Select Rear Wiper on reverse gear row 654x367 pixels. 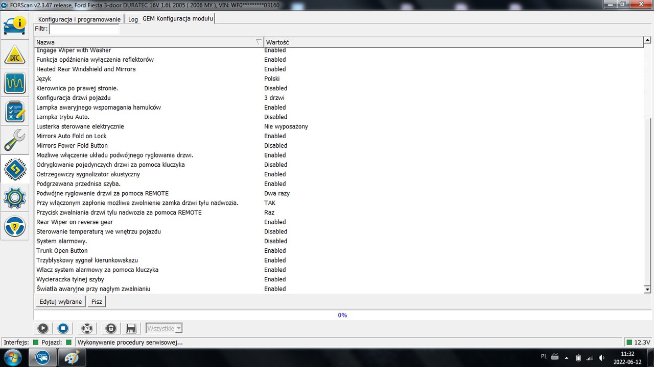click(x=339, y=222)
